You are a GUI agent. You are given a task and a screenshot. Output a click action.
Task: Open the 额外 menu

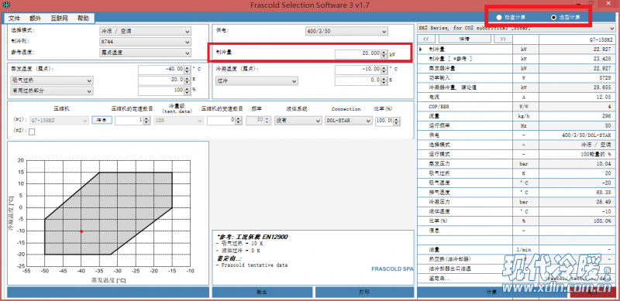[x=35, y=18]
